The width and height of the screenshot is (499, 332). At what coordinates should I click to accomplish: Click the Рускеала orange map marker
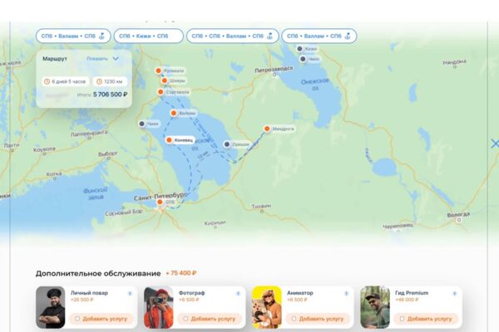coord(158,71)
